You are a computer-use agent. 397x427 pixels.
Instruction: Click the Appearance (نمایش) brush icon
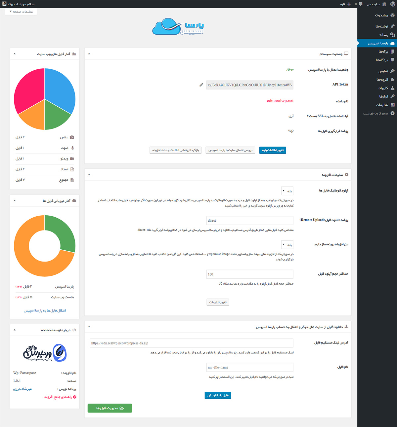click(392, 71)
